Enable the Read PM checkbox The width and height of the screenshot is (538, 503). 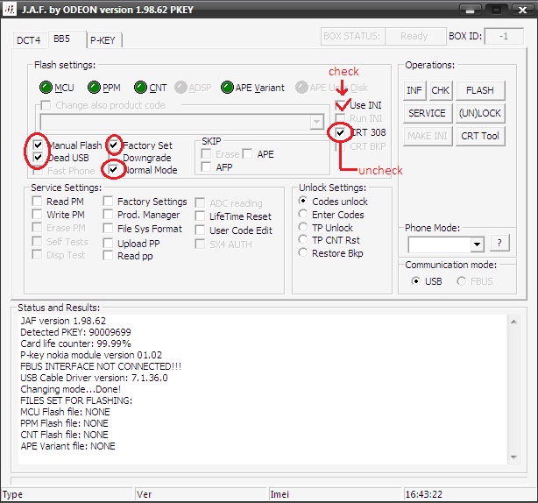pyautogui.click(x=37, y=201)
